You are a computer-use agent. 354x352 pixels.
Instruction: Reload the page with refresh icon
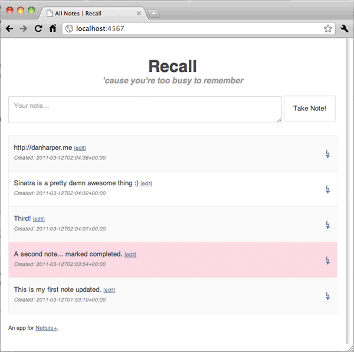click(x=38, y=28)
